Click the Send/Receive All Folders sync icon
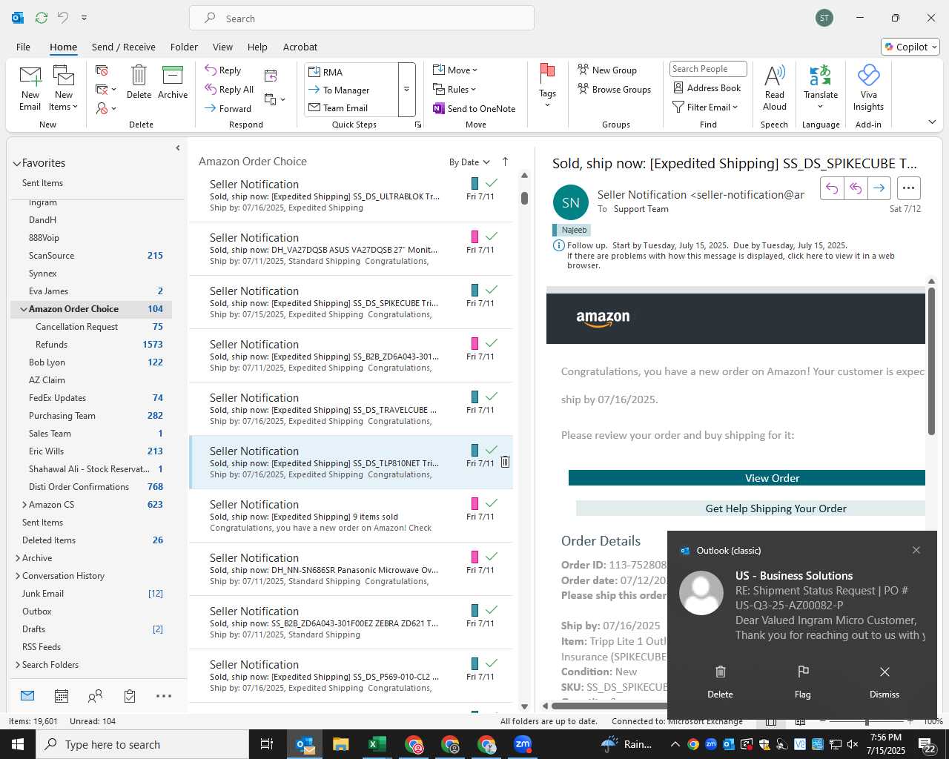Viewport: 949px width, 759px height. (42, 17)
